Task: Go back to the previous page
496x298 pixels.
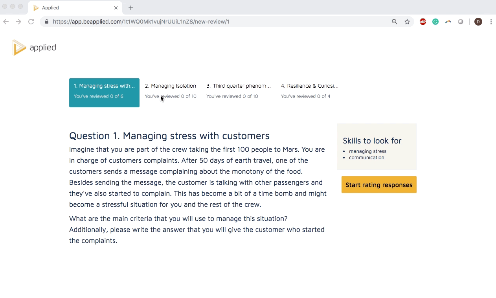Action: click(x=6, y=22)
